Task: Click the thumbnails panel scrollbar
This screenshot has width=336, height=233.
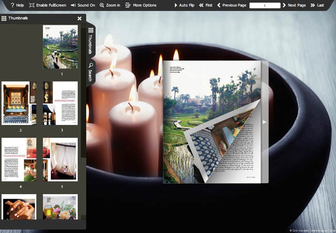Action: [x=83, y=92]
